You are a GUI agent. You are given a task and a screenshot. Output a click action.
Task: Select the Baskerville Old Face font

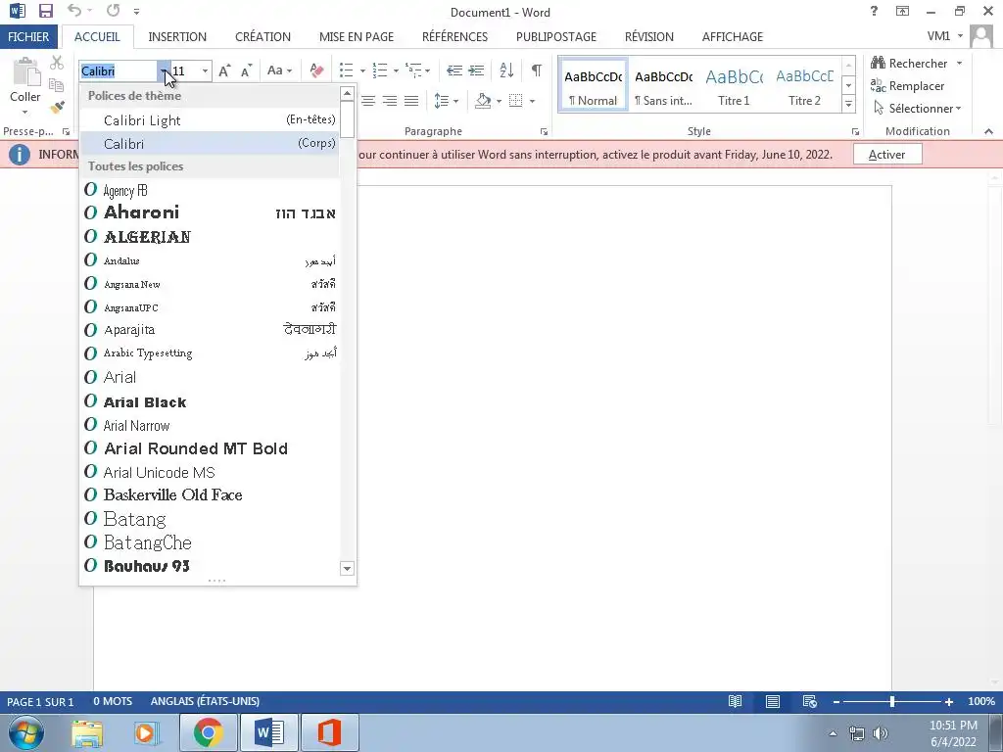(x=210, y=494)
